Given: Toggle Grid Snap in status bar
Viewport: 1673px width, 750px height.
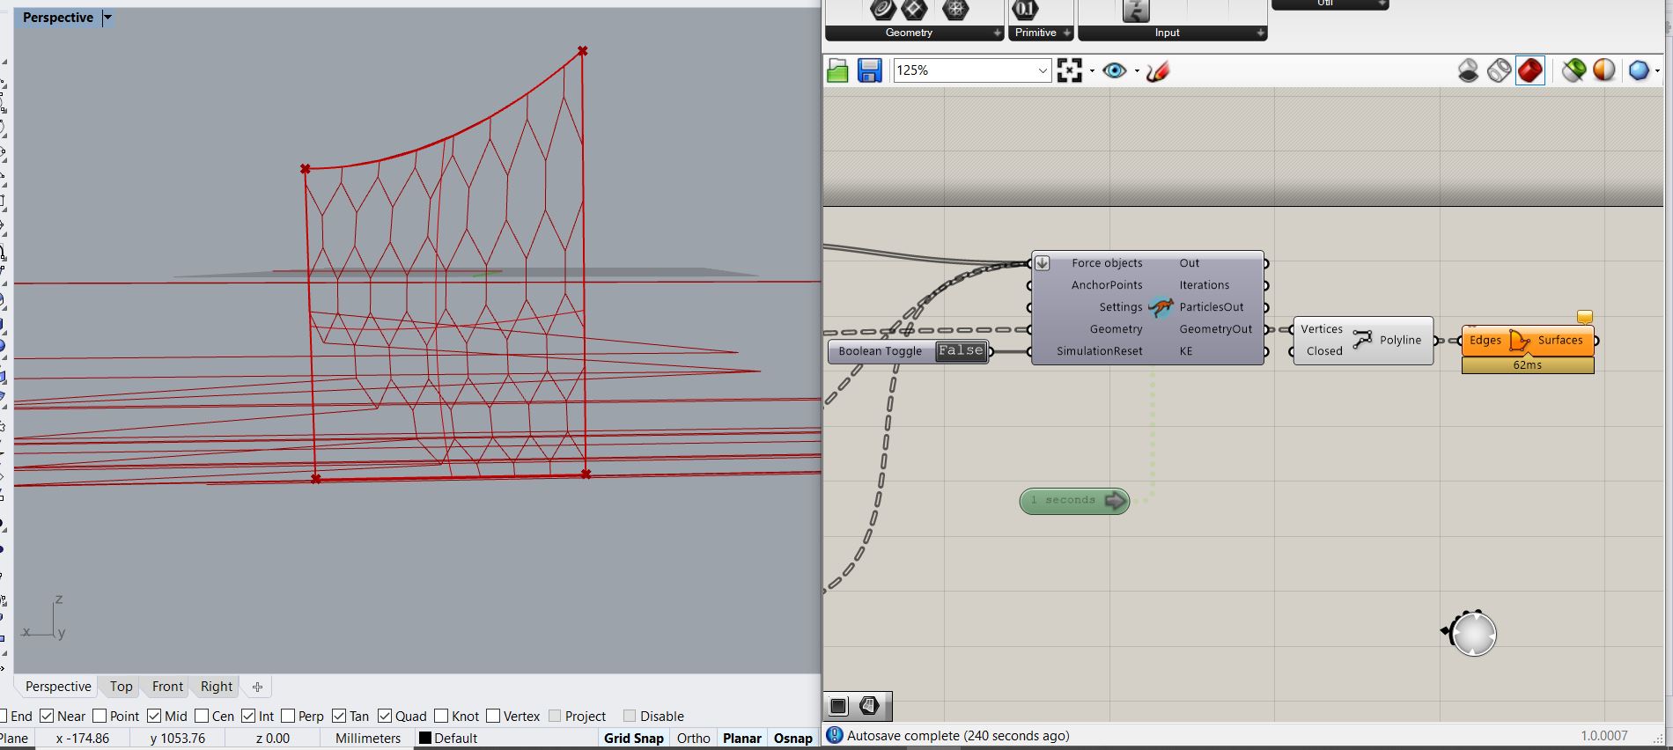Looking at the screenshot, I should (633, 739).
